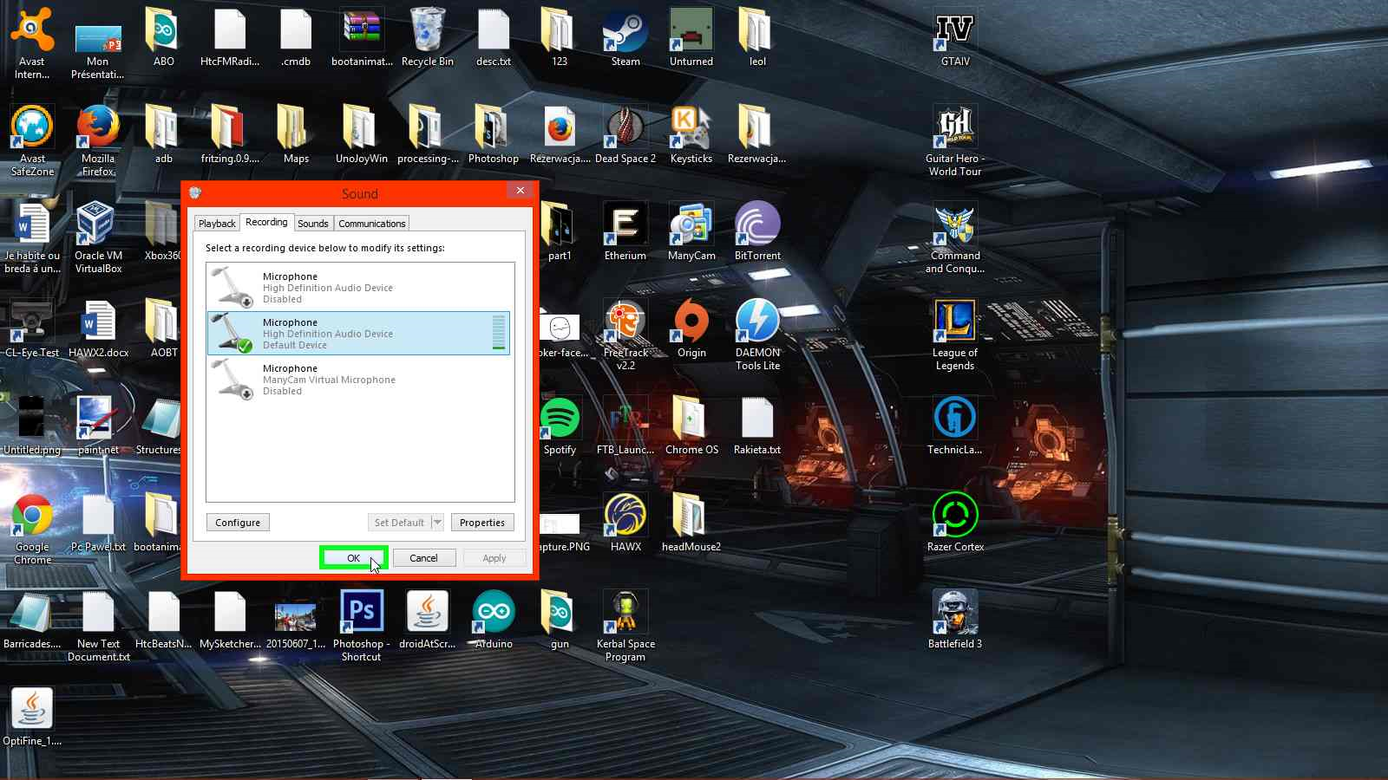Screen dimensions: 1388x780
Task: Open the FreeTrack v2.2 shortcut
Action: 625,333
